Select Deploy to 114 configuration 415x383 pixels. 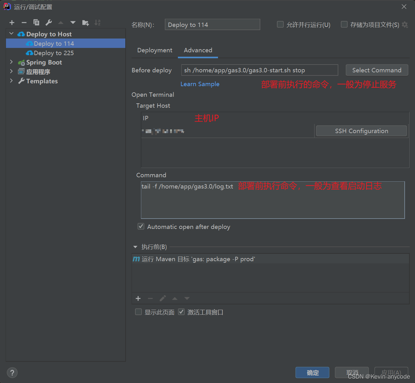click(x=65, y=43)
